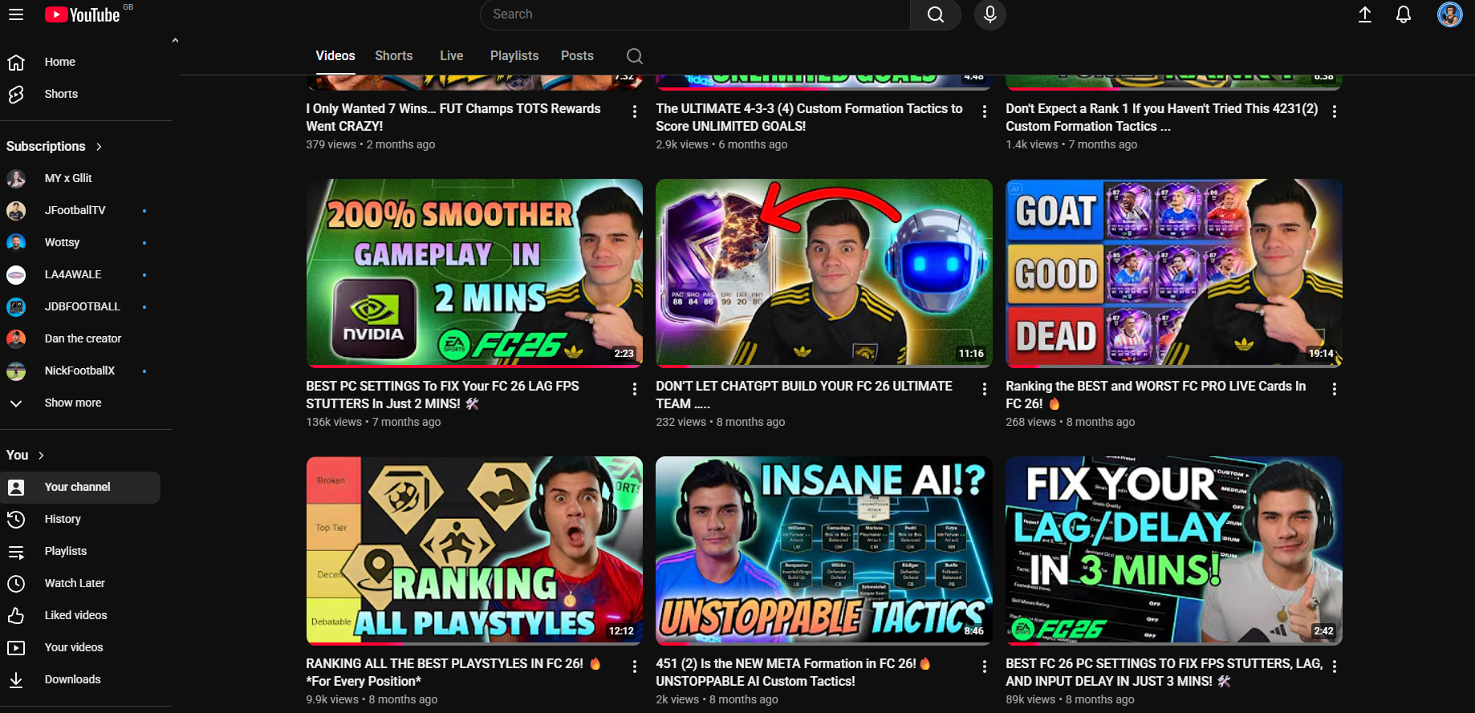Open title 'Ranking the BEST and WORST FC PRO LIVE Cards'
The width and height of the screenshot is (1475, 713).
click(1156, 395)
